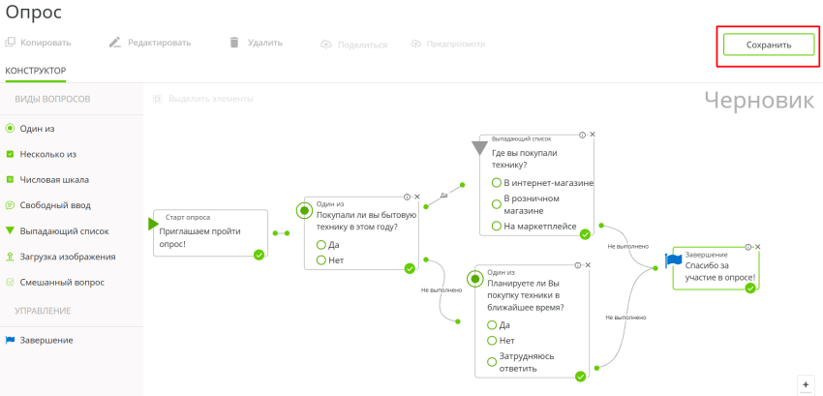This screenshot has width=823, height=396.
Task: Click the trash Delete icon
Action: 233,43
